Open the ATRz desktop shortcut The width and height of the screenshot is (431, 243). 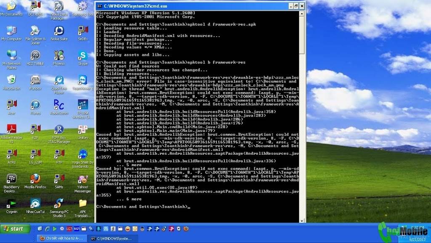11,157
